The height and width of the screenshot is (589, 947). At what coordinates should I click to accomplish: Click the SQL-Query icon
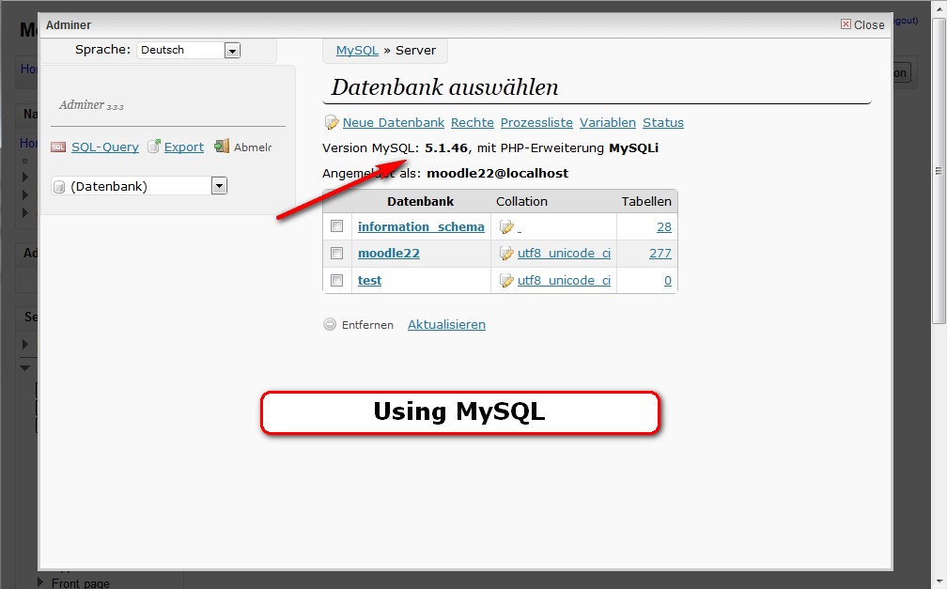pos(58,147)
